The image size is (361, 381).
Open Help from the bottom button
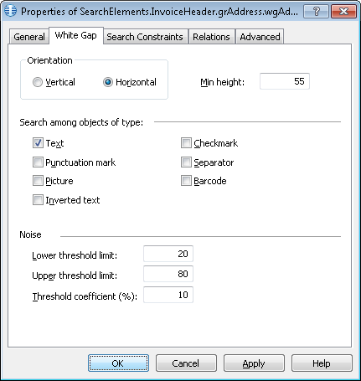322,363
